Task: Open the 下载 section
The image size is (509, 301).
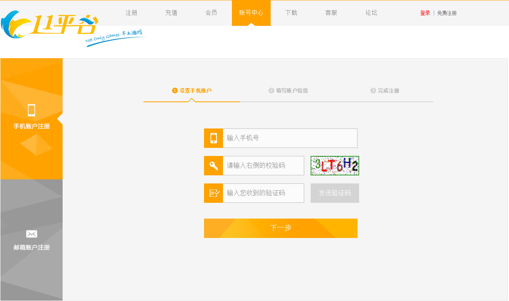Action: point(291,13)
